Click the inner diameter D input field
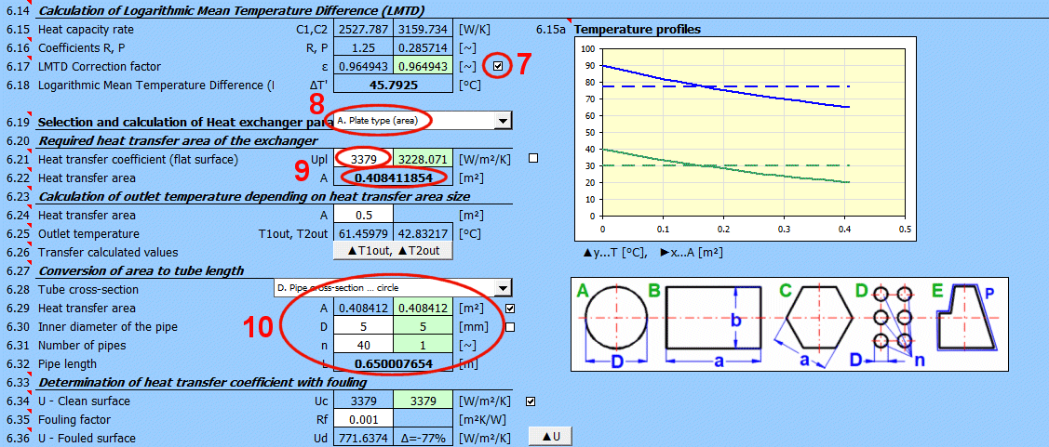 363,326
